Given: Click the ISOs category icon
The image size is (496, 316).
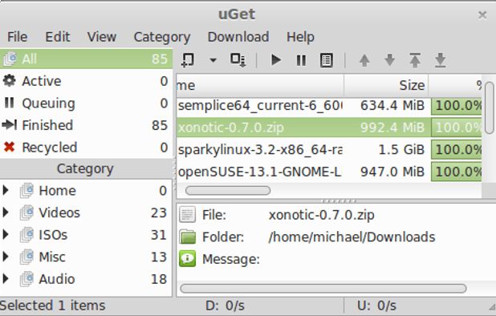Looking at the screenshot, I should [26, 235].
